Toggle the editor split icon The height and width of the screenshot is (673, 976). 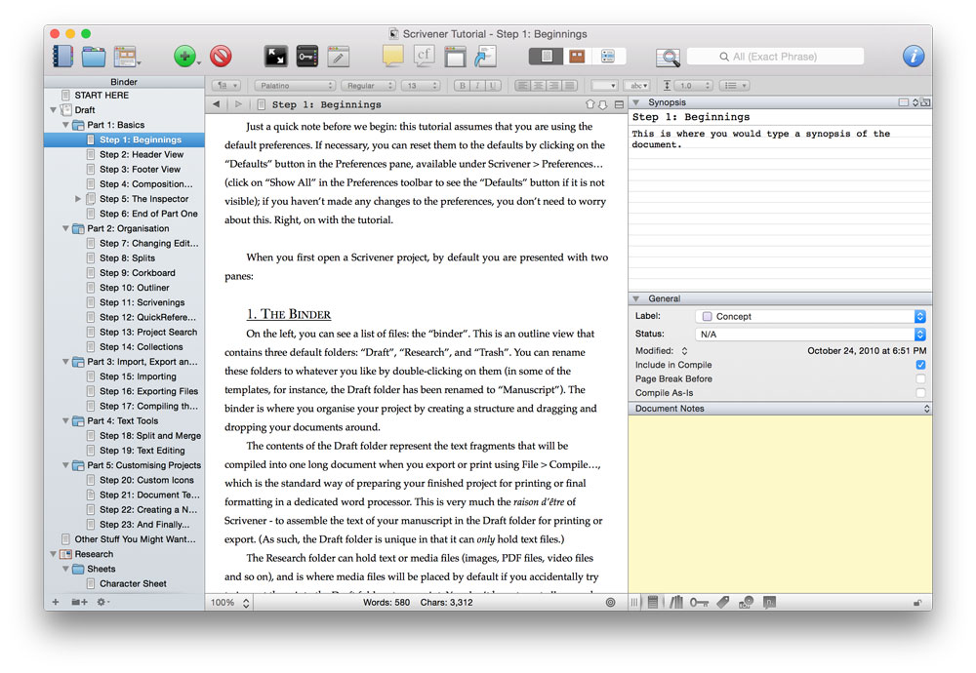pos(619,104)
